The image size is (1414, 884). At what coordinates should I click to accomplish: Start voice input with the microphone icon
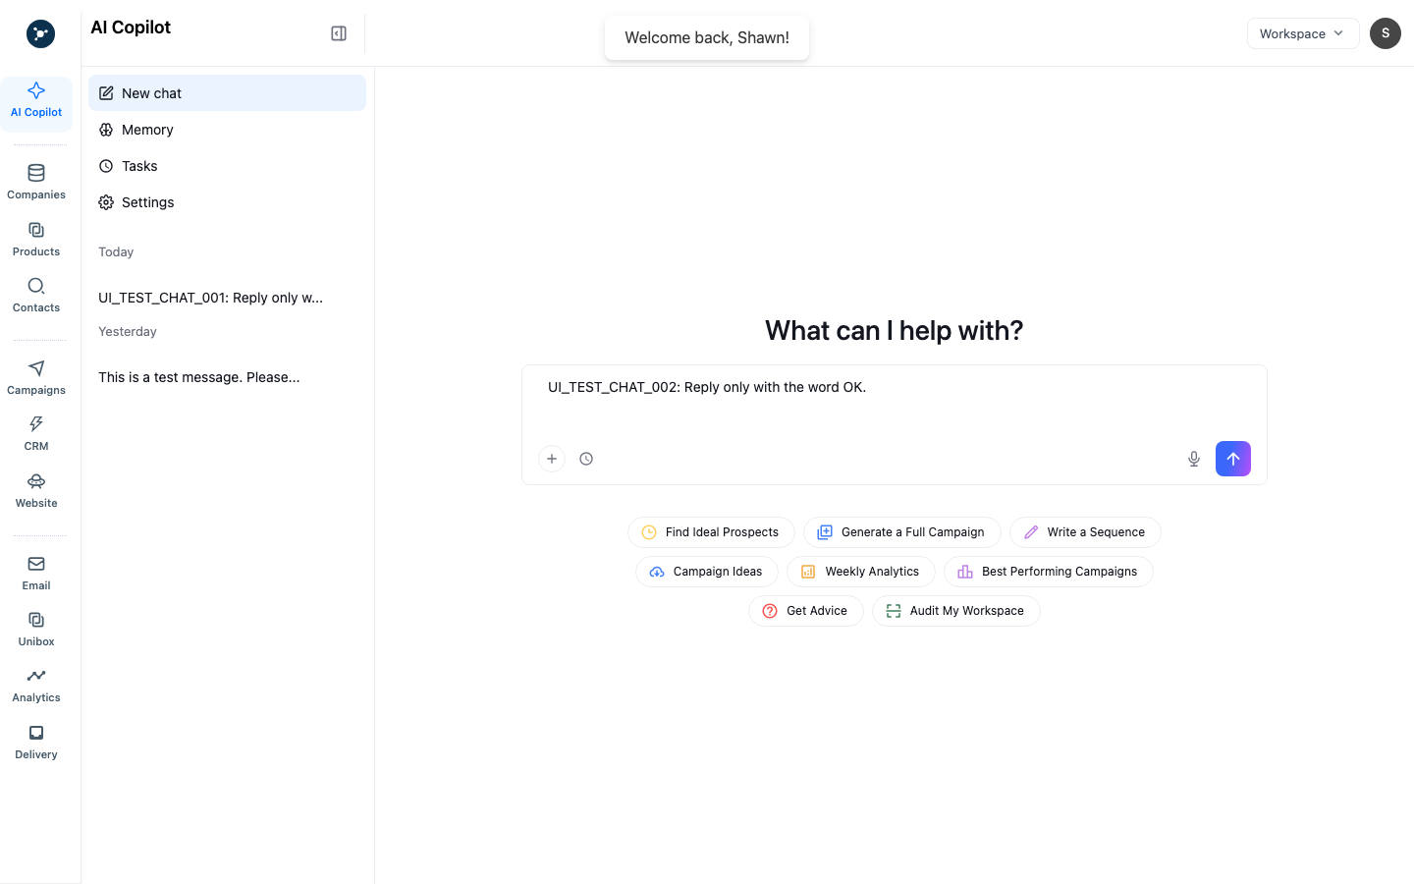[1194, 459]
